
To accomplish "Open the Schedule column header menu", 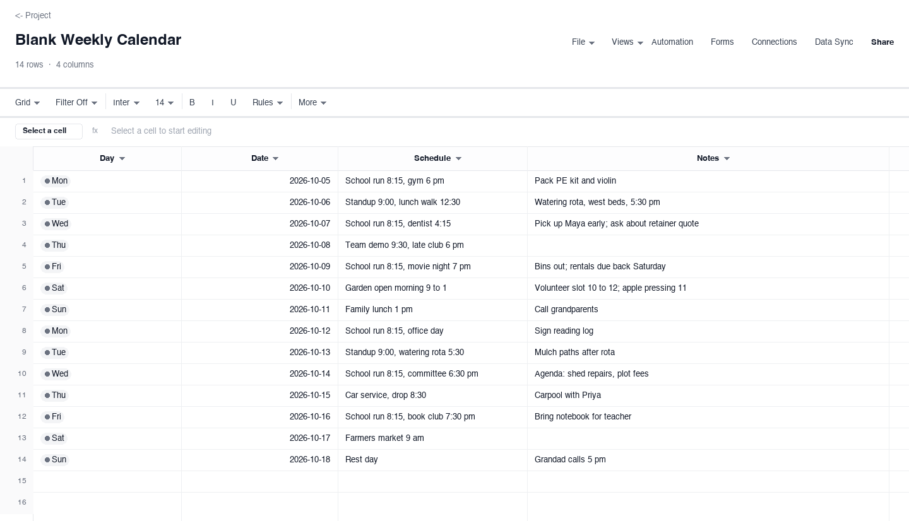I will 458,158.
